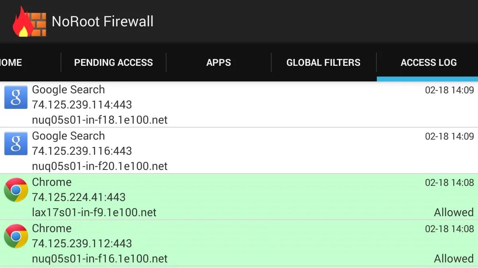Tap Allowed status on nuq05s01-in-f16 entry
The height and width of the screenshot is (268, 478).
pos(454,258)
